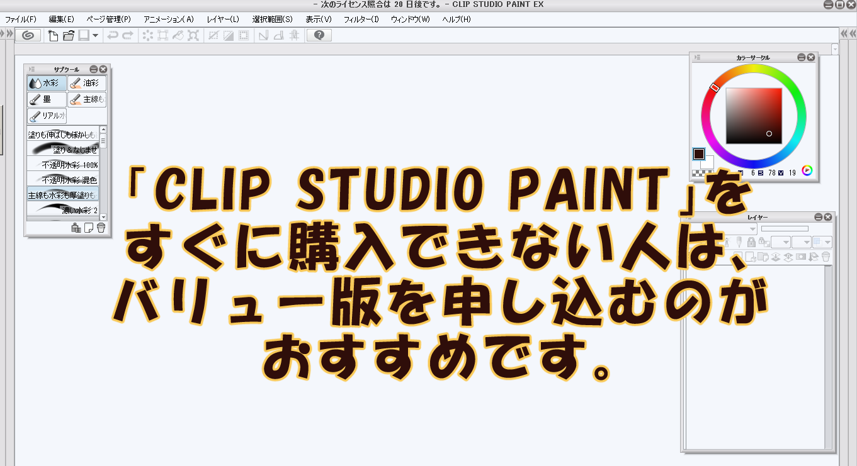Open the 選択範囲(S) menu
Image resolution: width=857 pixels, height=466 pixels.
(272, 19)
